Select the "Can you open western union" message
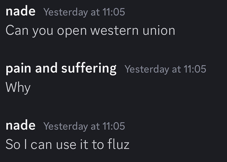This screenshot has width=227, height=162. tap(90, 31)
